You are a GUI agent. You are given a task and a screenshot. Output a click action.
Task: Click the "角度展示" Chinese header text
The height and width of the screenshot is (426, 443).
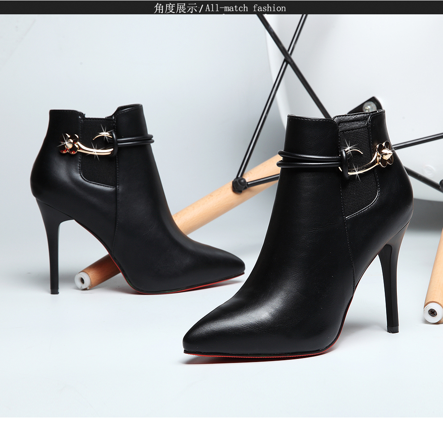(x=175, y=8)
